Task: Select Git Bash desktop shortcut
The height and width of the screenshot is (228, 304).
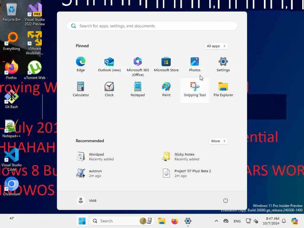Action: [x=12, y=99]
